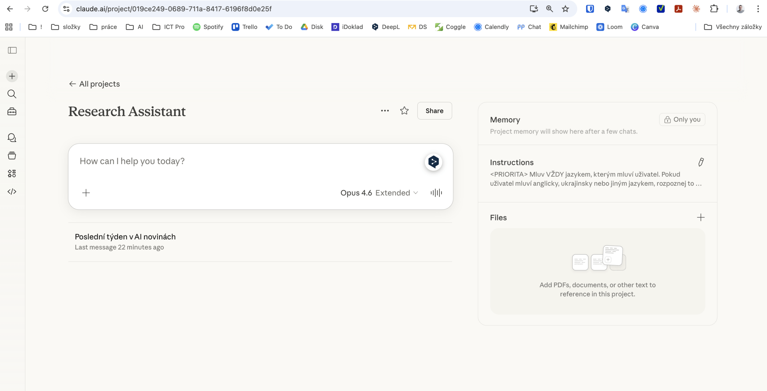Click the Share button
767x391 pixels.
point(434,111)
